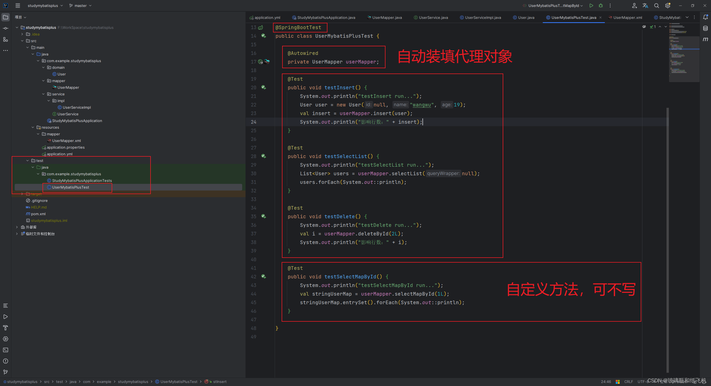Open the studymybatisplus project dropdown
Image resolution: width=711 pixels, height=386 pixels.
[45, 6]
